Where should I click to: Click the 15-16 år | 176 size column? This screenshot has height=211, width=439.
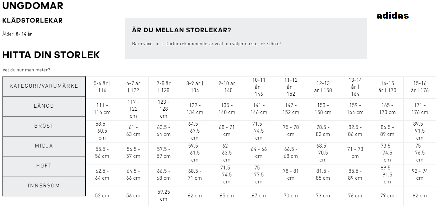tap(420, 87)
